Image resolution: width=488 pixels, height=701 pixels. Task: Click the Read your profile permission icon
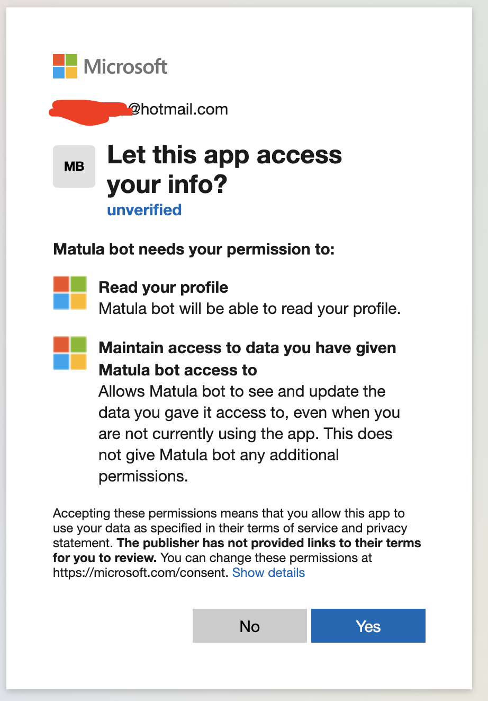tap(69, 292)
